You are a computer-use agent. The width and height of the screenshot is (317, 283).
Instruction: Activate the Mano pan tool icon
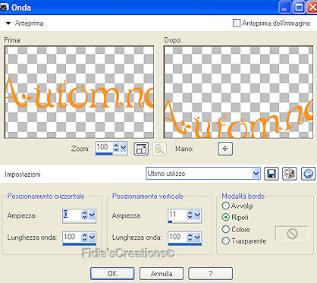pos(225,149)
